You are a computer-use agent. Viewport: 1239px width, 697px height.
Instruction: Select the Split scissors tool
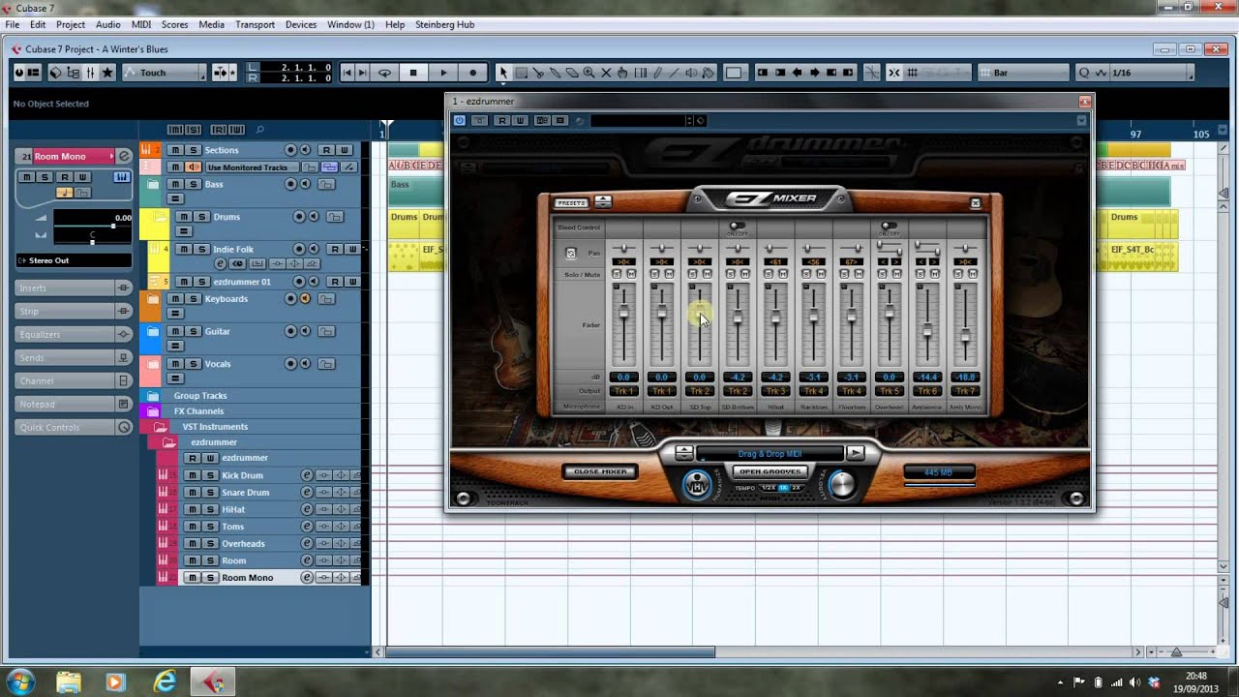click(538, 73)
